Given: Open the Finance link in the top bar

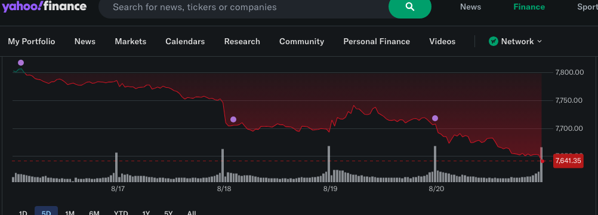Looking at the screenshot, I should point(529,7).
